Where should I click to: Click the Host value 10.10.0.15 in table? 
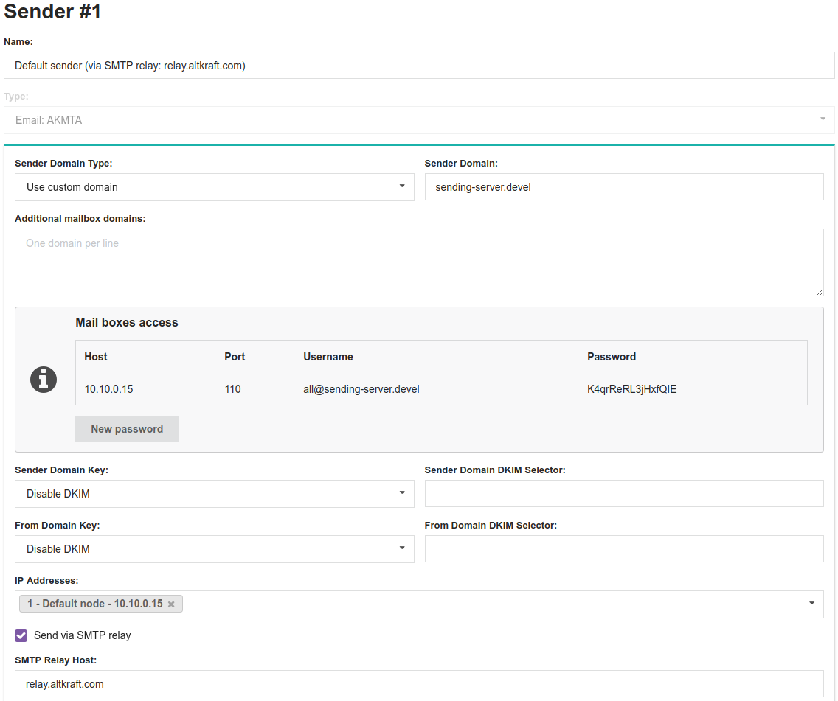tap(108, 389)
